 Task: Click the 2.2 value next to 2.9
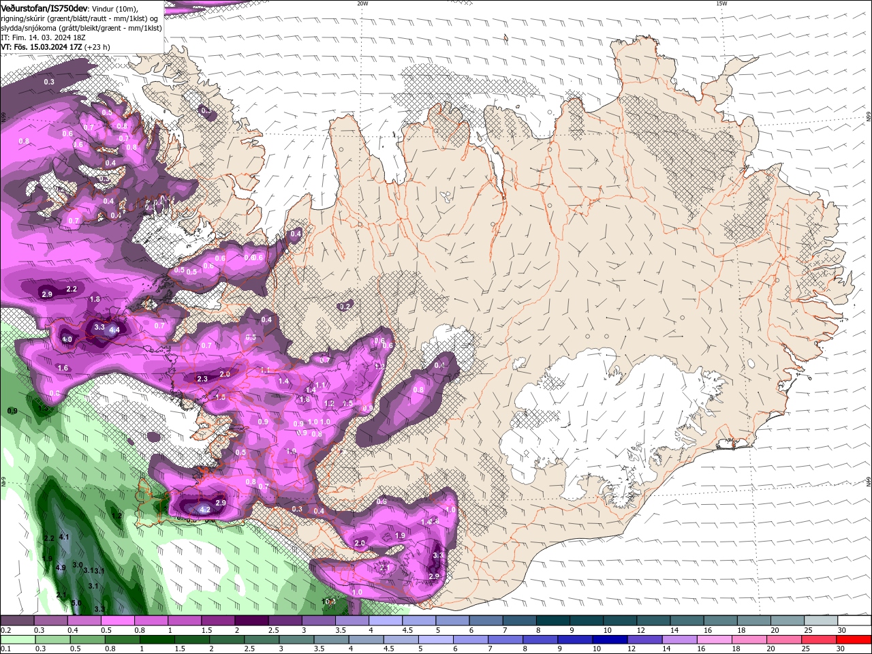pos(72,290)
